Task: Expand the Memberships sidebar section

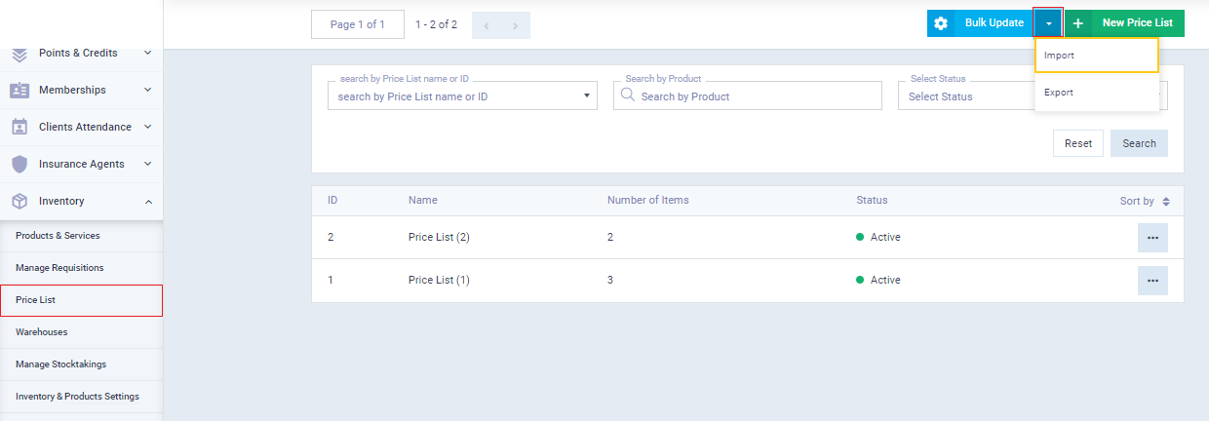Action: (x=147, y=90)
